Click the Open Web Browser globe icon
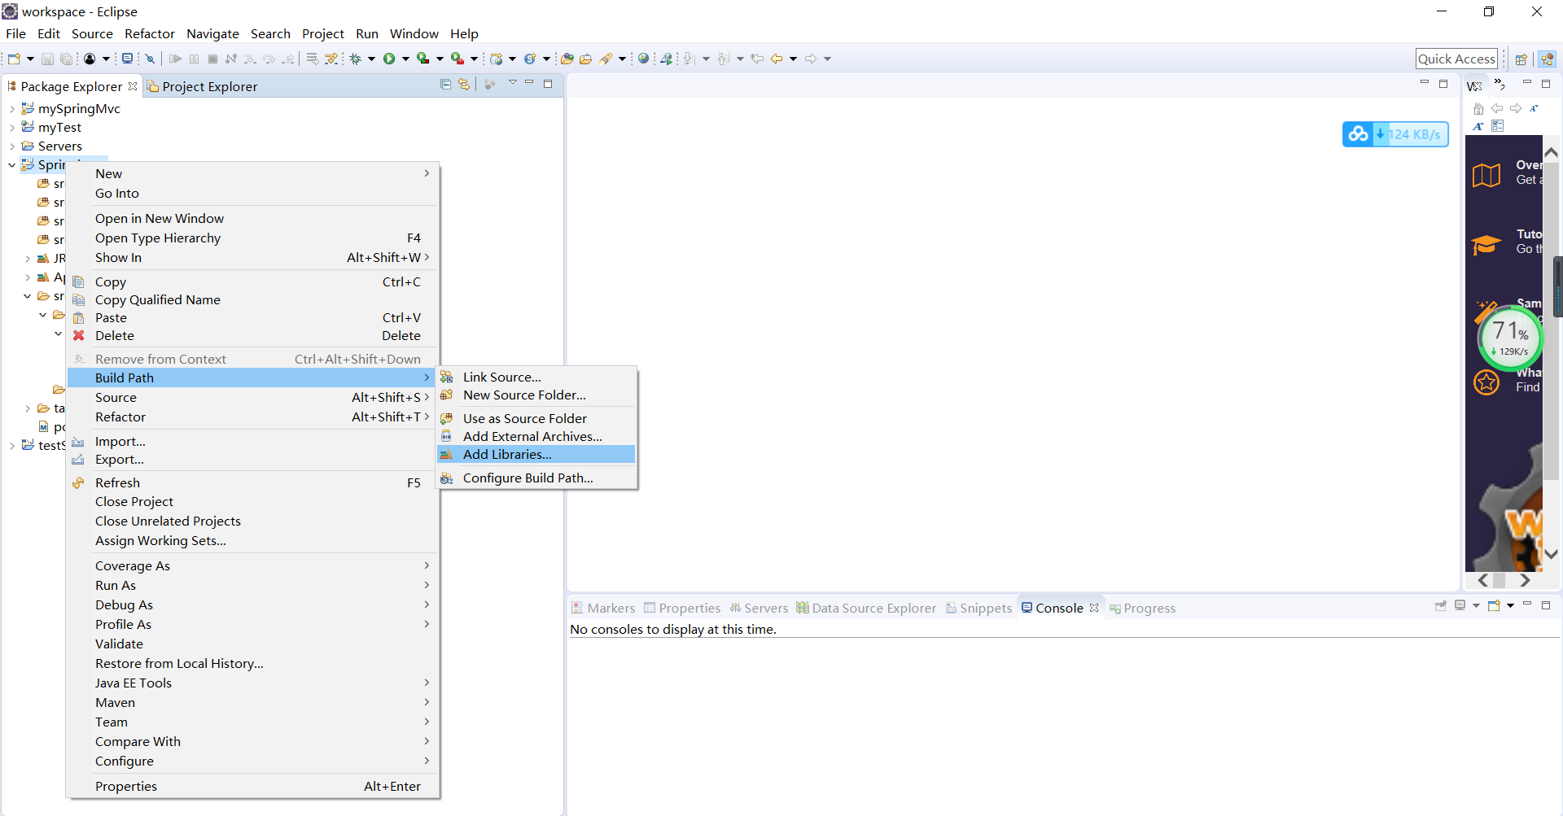Screen dimensions: 1563x816 [x=644, y=59]
